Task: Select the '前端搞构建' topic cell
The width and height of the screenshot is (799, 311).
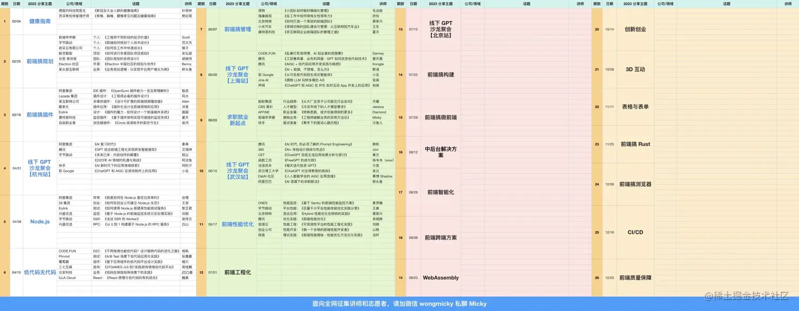Action: pos(441,75)
